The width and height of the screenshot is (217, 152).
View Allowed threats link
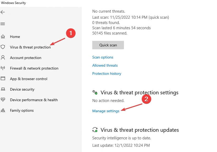105,65
